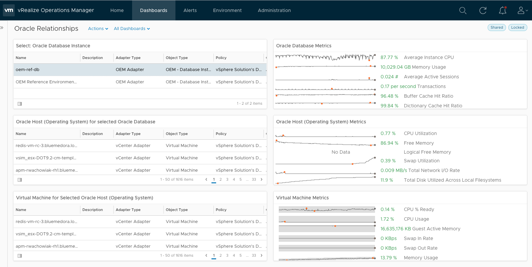Select vsim_esx-DOT9.2 row in Virtual Machine list
This screenshot has height=267, width=532.
coord(140,234)
